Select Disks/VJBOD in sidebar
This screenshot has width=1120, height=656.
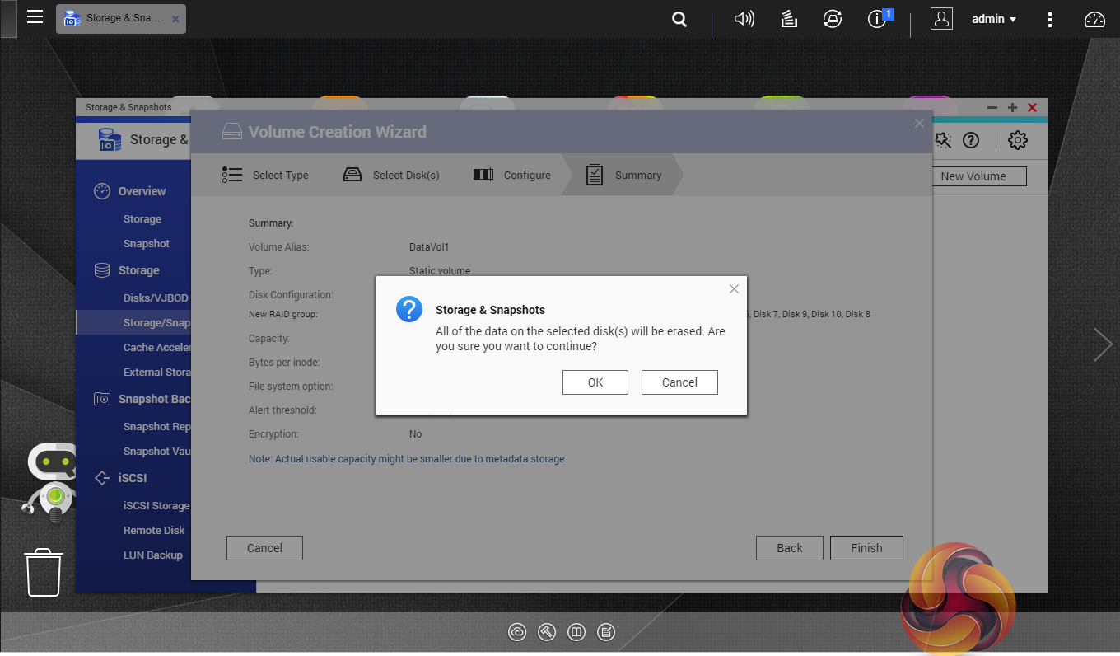point(156,298)
